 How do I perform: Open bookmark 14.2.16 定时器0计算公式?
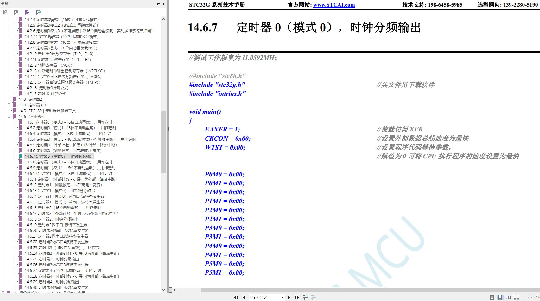click(47, 88)
